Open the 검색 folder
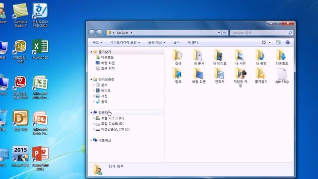The height and width of the screenshot is (179, 318). [x=178, y=58]
